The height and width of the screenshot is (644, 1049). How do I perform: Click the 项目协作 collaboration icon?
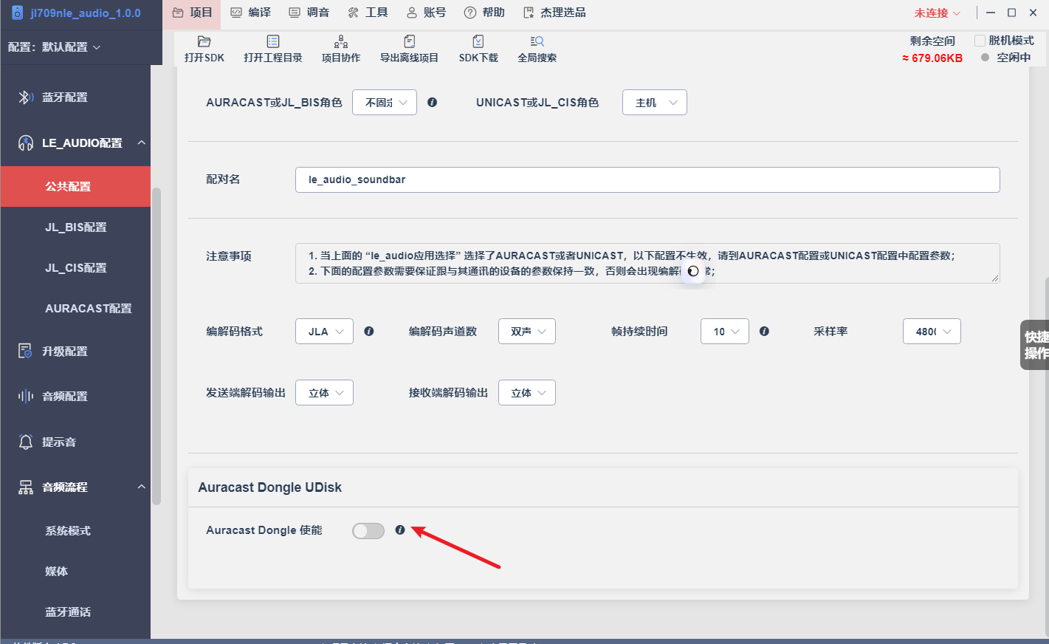(341, 41)
